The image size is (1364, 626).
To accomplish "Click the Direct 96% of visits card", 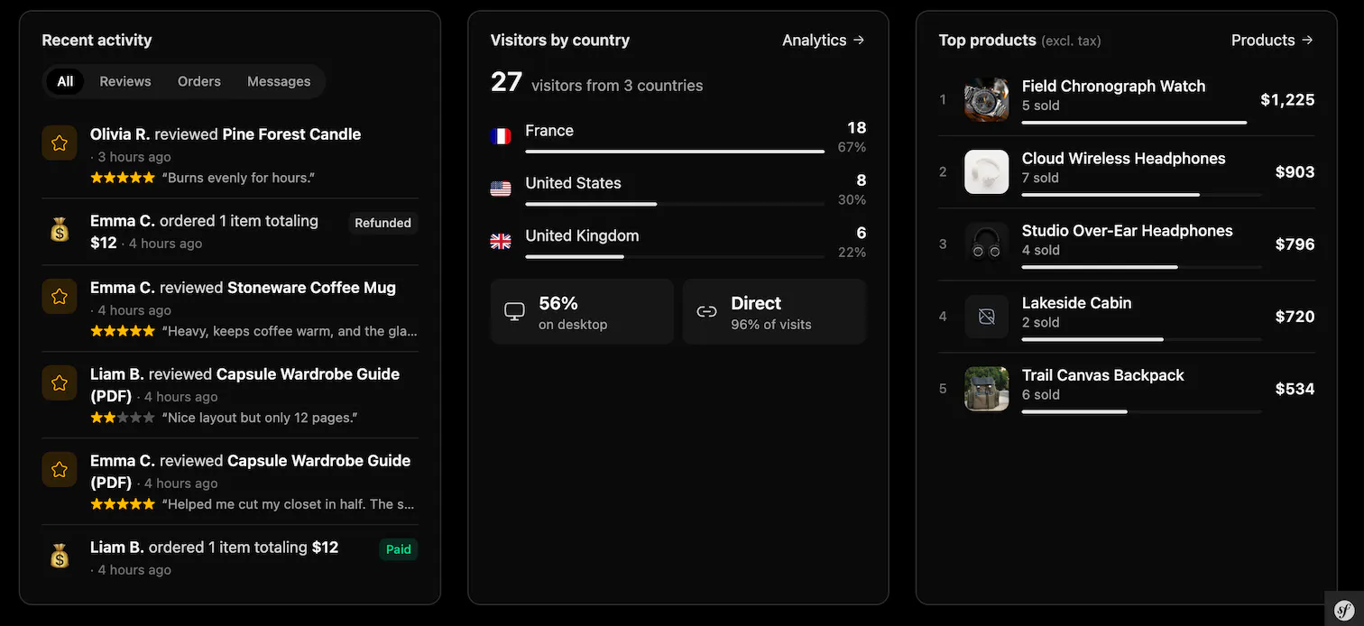I will click(x=774, y=311).
